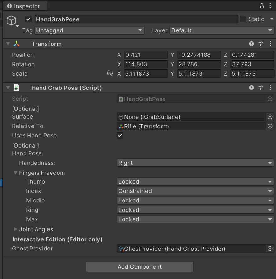
Task: Open the Ring finger freedom dropdown
Action: pyautogui.click(x=195, y=210)
